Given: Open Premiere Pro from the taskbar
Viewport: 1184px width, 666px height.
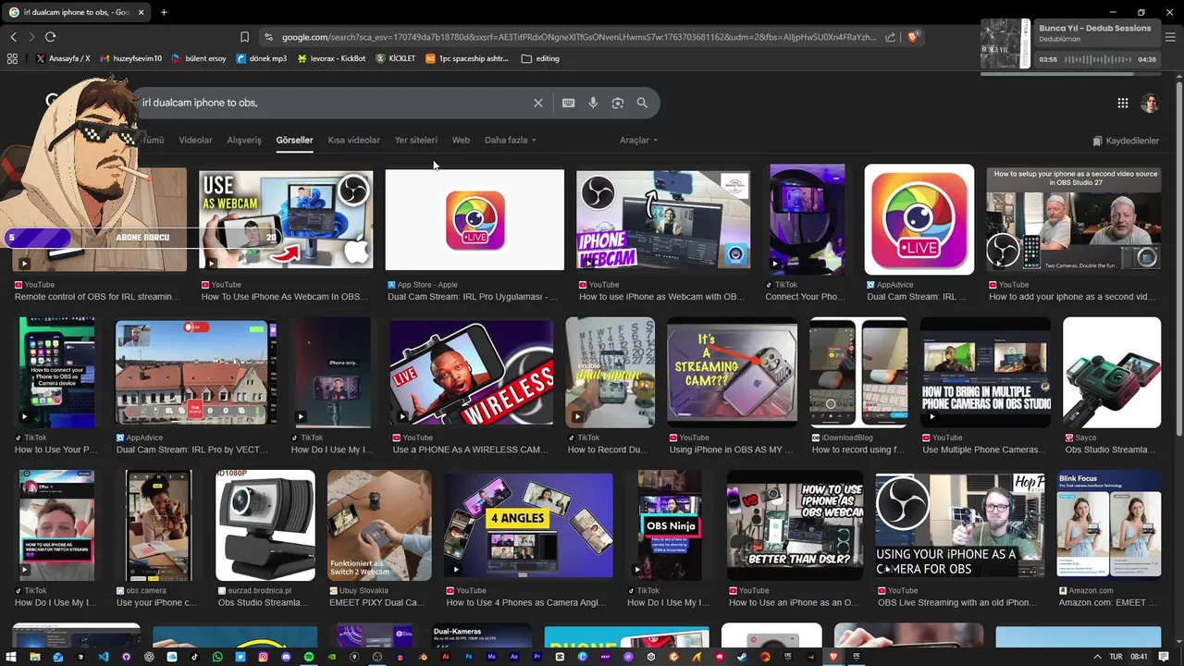Looking at the screenshot, I should click(x=537, y=657).
